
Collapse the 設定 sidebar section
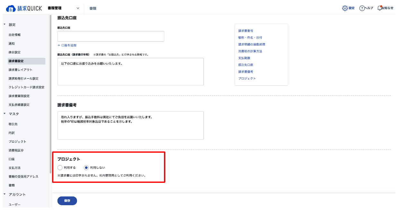click(4, 25)
